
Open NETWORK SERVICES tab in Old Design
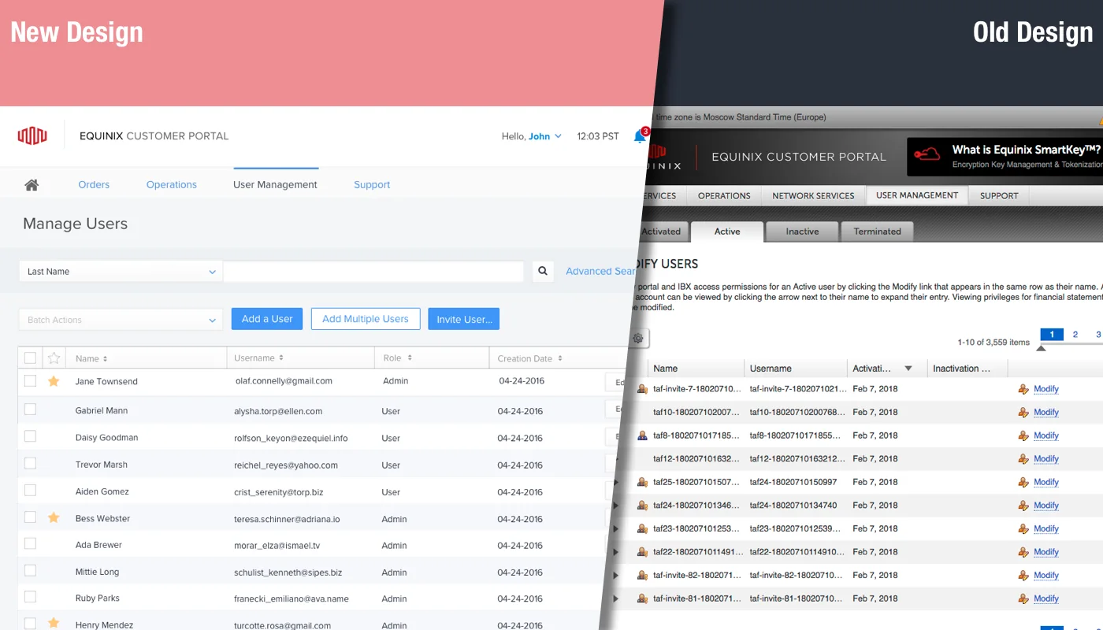pyautogui.click(x=813, y=195)
